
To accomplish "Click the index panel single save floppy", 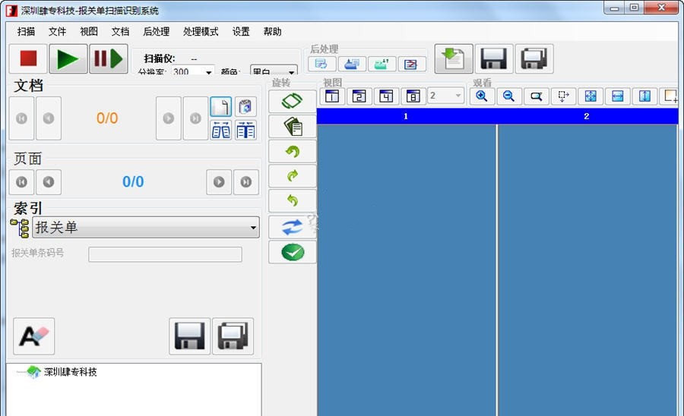I will pyautogui.click(x=190, y=336).
